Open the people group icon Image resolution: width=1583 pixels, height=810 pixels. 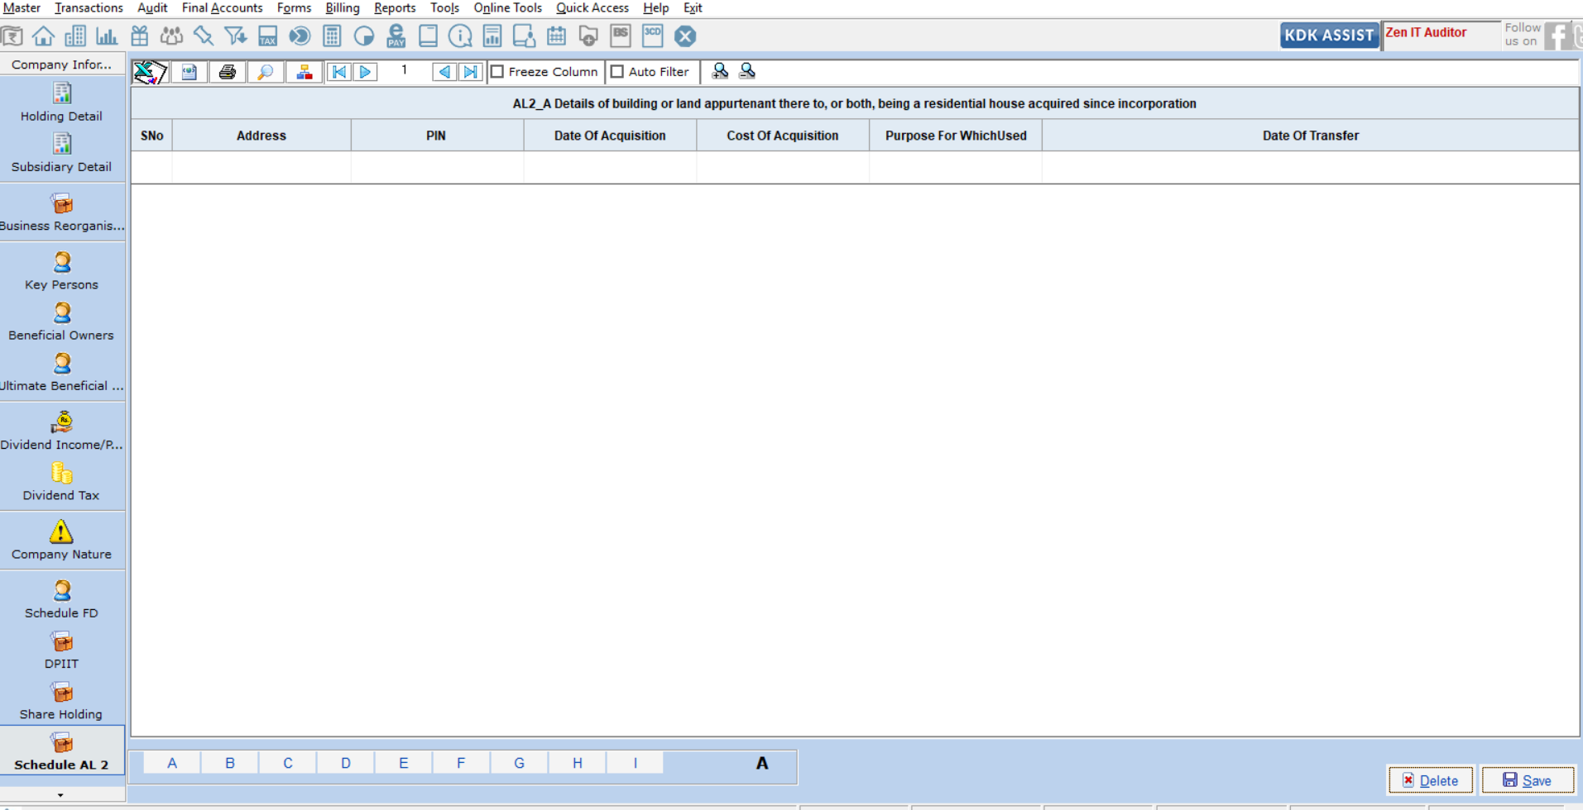pyautogui.click(x=171, y=36)
